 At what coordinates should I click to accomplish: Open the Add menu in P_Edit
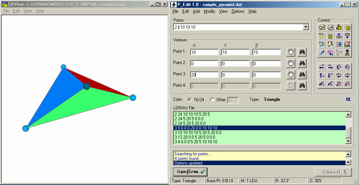[x=196, y=11]
